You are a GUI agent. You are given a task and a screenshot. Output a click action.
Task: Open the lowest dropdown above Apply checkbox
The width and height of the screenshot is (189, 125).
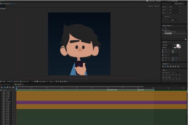click(x=175, y=13)
